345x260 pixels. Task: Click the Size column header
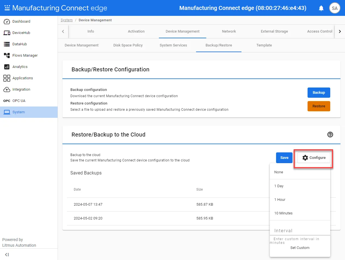199,189
